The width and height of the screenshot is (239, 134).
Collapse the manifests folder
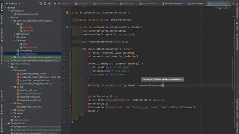(9, 11)
